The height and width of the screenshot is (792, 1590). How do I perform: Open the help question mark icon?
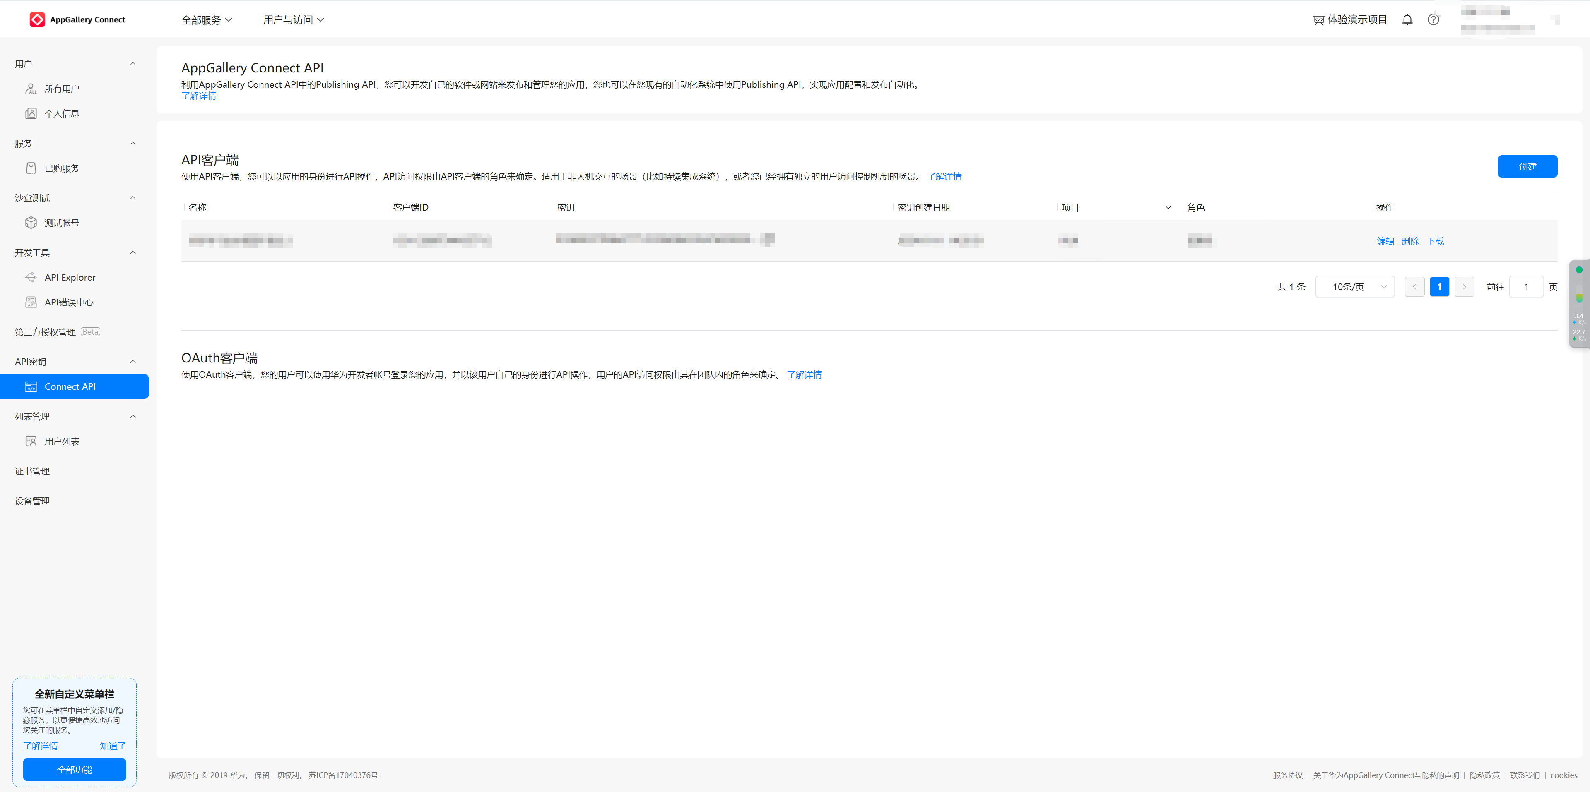pyautogui.click(x=1433, y=20)
